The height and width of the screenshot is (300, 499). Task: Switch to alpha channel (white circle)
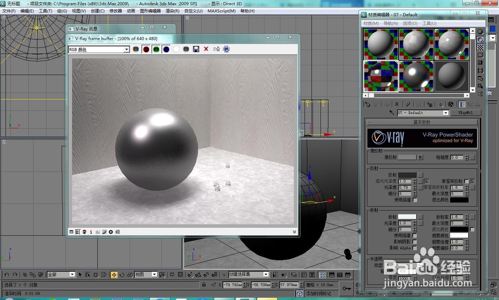click(176, 49)
